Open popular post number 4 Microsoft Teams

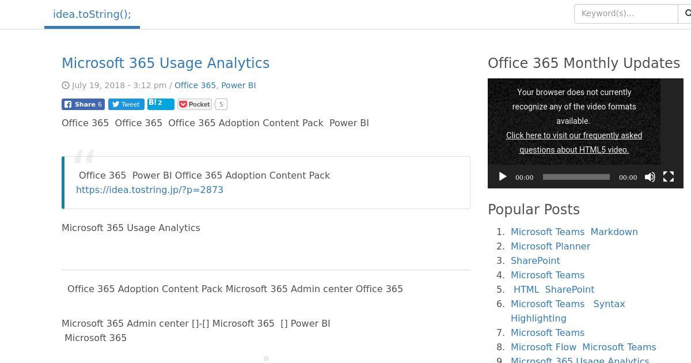click(x=548, y=275)
